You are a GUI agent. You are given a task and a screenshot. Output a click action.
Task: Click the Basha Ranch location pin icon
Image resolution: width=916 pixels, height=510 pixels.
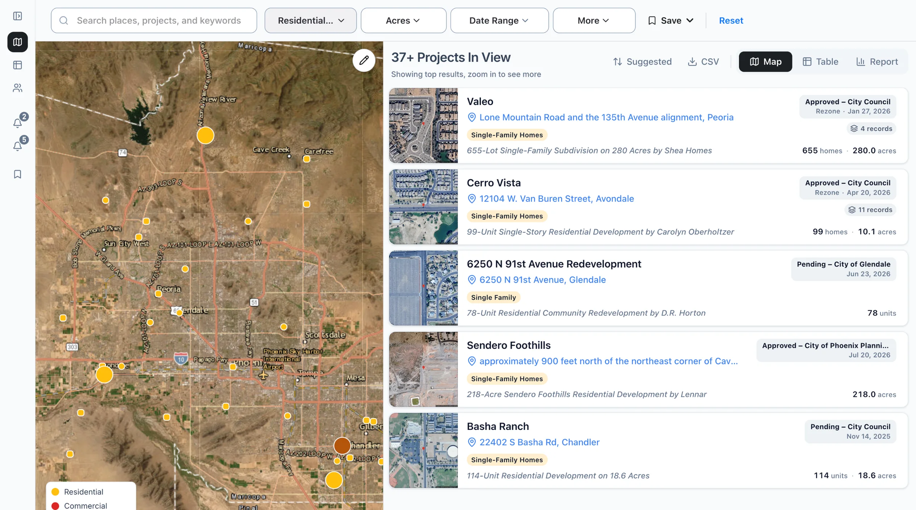[x=472, y=442]
